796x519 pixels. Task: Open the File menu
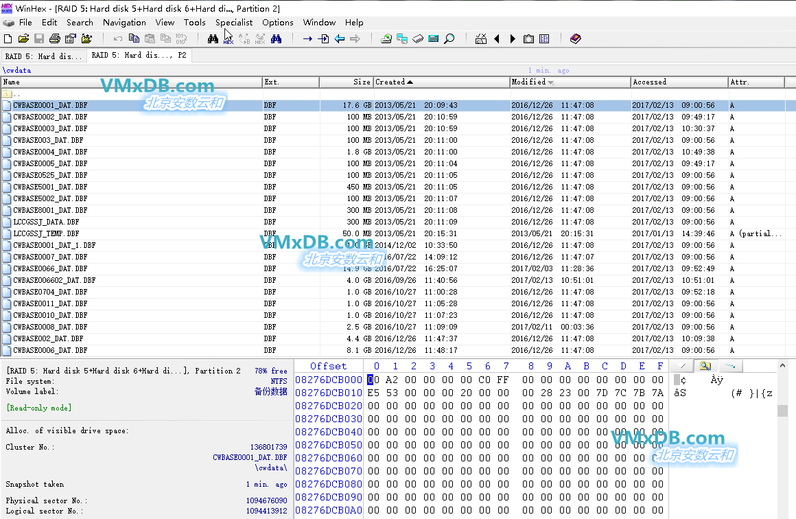click(25, 23)
